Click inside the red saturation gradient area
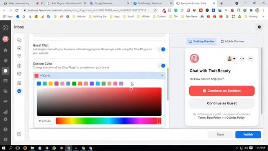 coord(99,102)
